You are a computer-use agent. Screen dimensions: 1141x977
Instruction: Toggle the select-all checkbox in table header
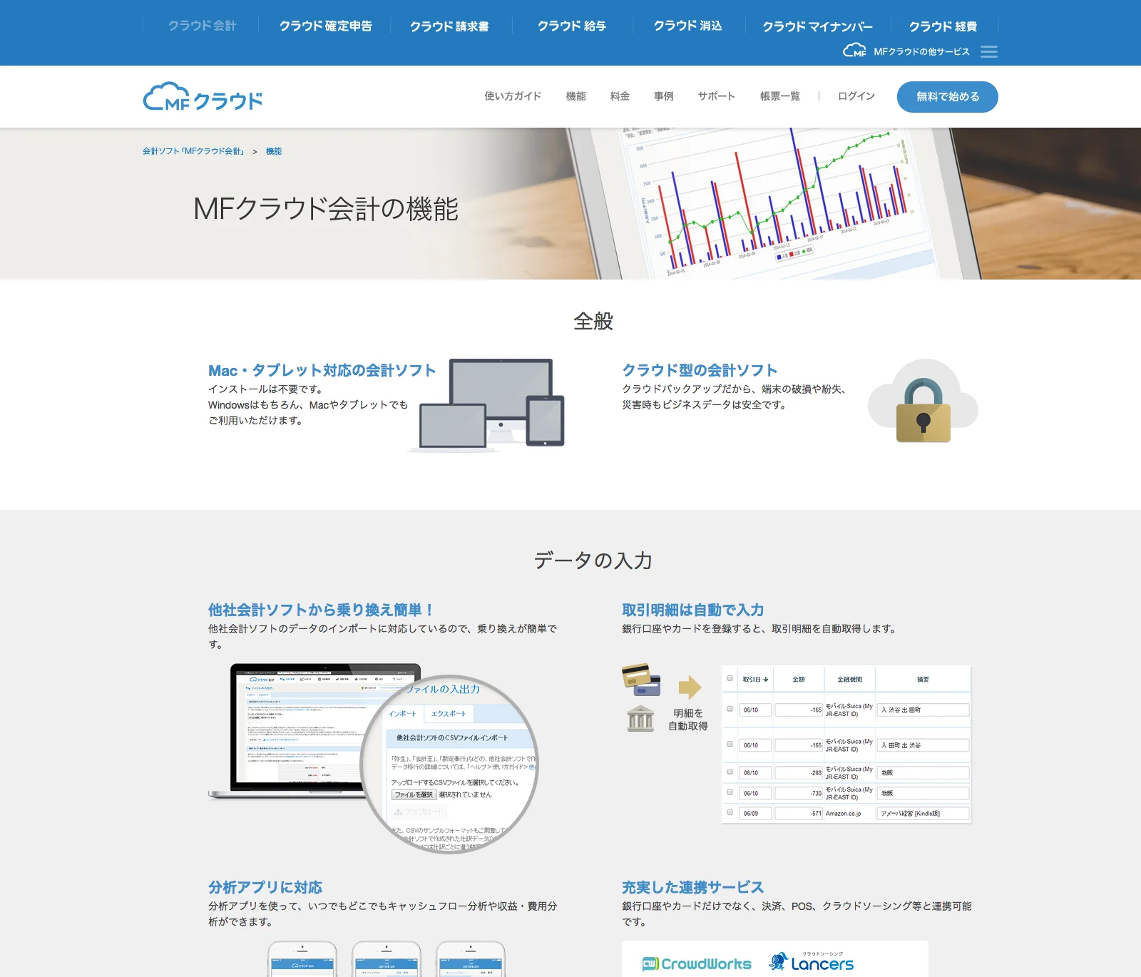click(x=730, y=678)
